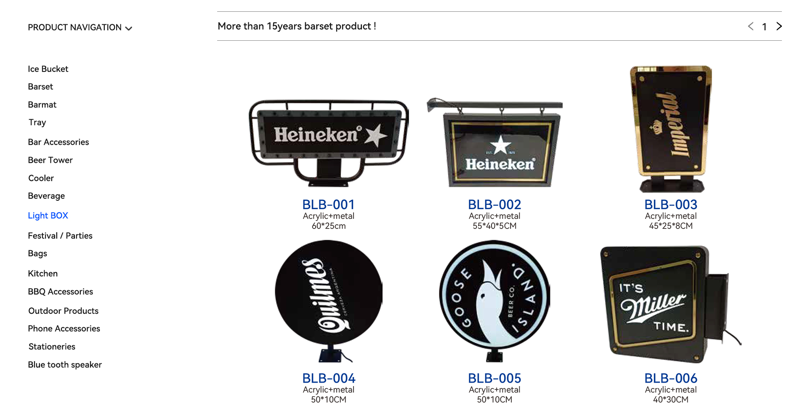This screenshot has width=808, height=407.
Task: Open the BLB-001 product link
Action: click(x=329, y=205)
